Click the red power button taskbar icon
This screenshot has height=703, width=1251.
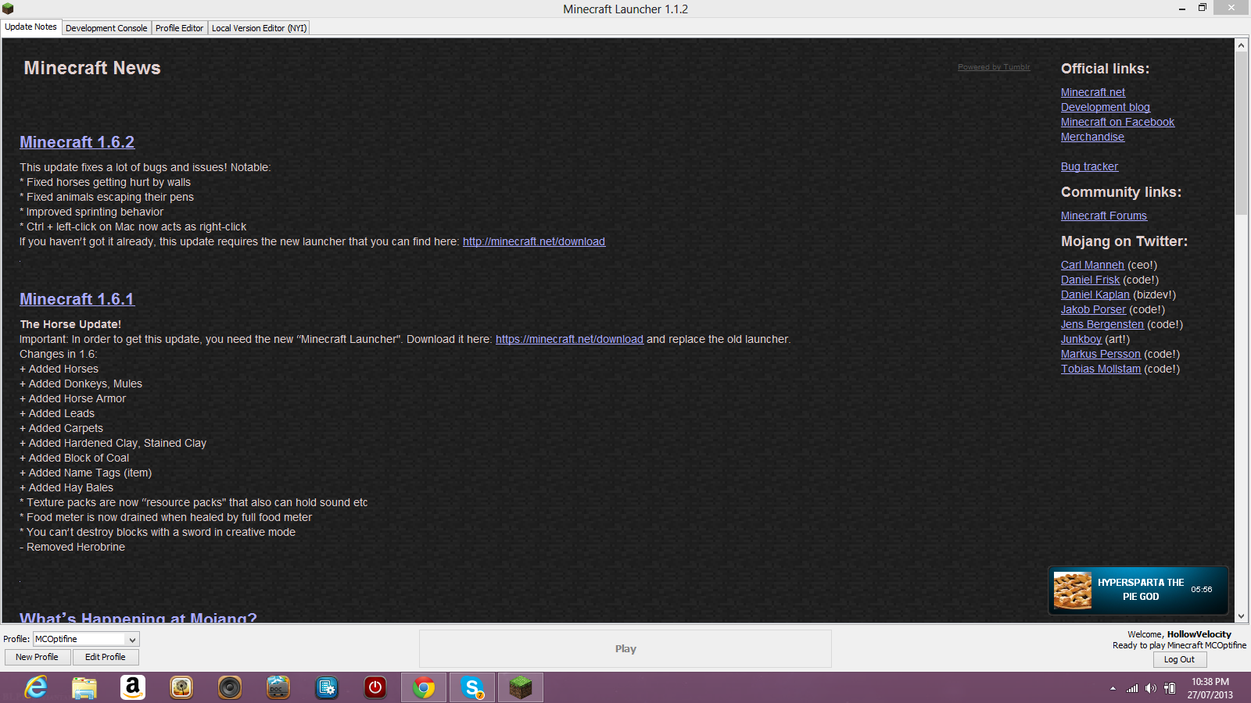[375, 687]
